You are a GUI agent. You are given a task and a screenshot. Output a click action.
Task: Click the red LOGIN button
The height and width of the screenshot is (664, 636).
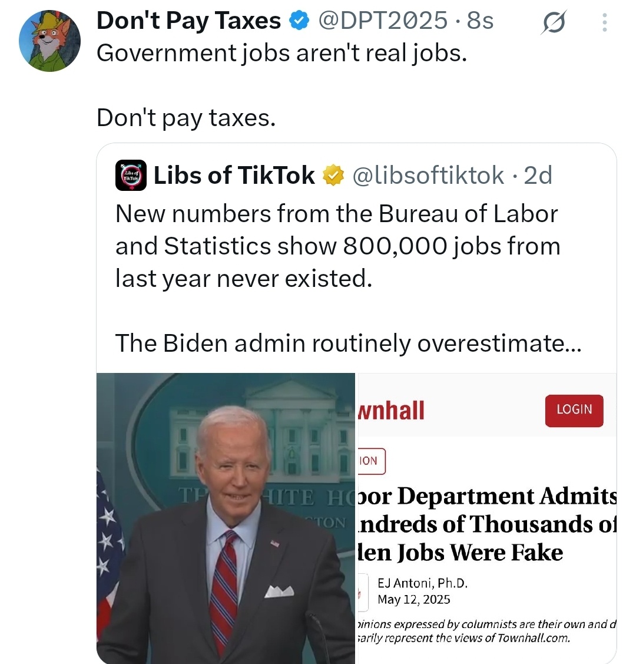pos(574,410)
